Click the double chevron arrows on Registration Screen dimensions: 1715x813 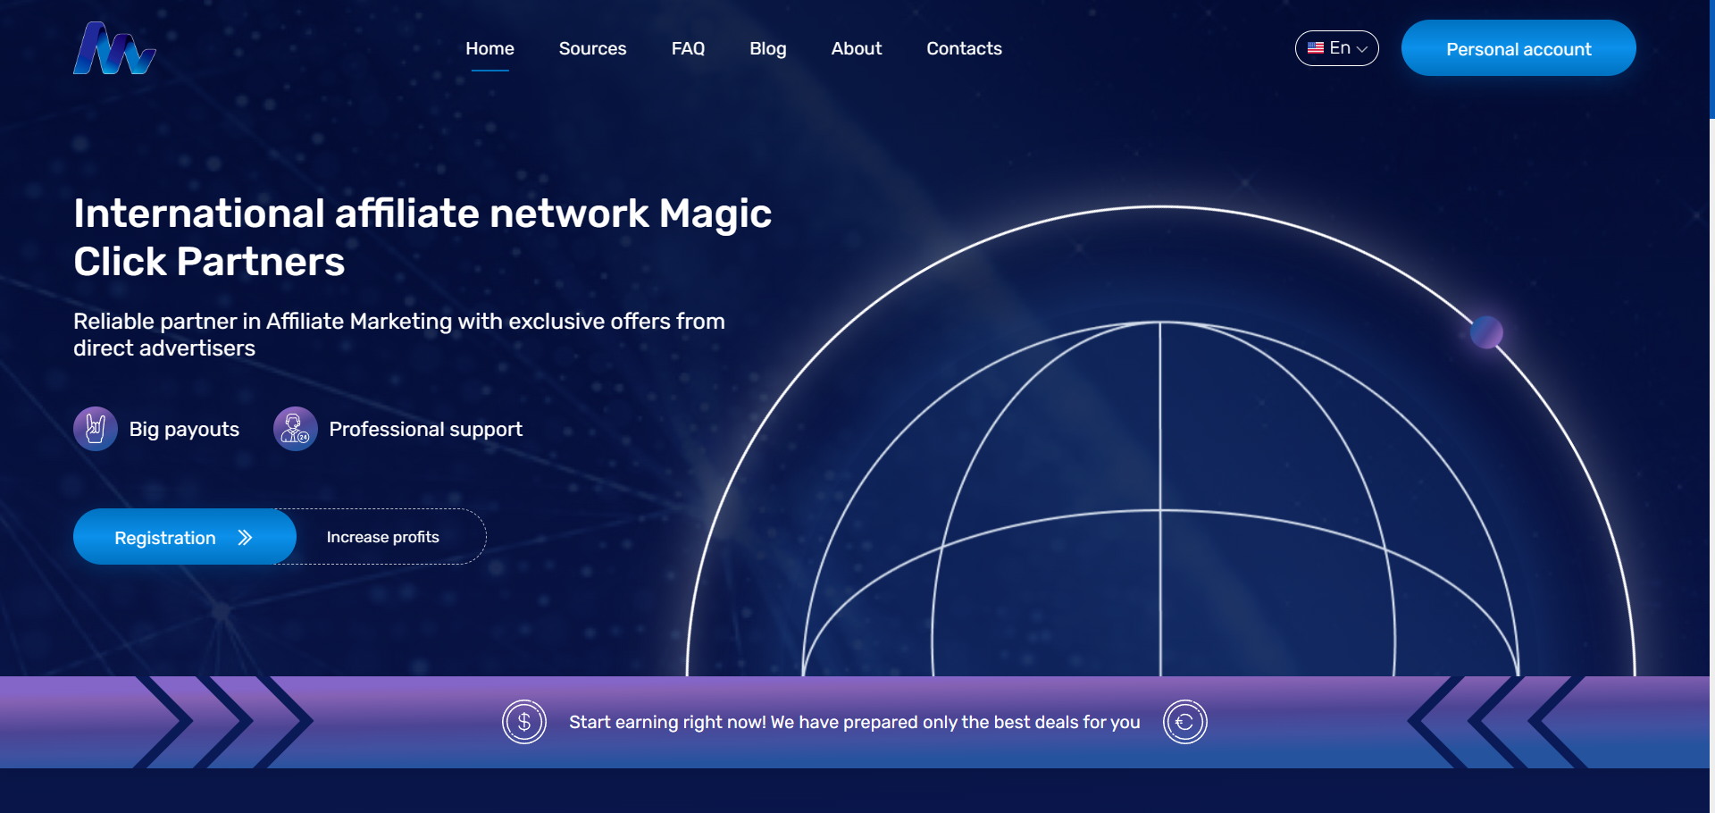[x=246, y=537]
